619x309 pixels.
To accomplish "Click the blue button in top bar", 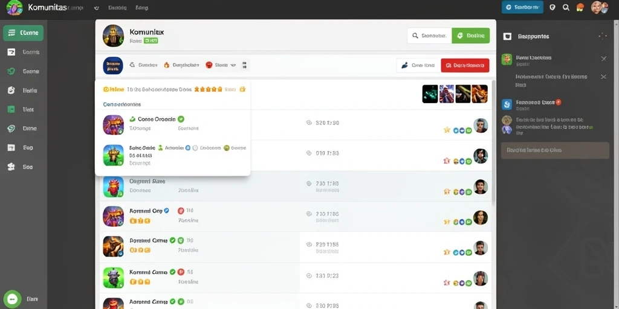I will (x=522, y=7).
